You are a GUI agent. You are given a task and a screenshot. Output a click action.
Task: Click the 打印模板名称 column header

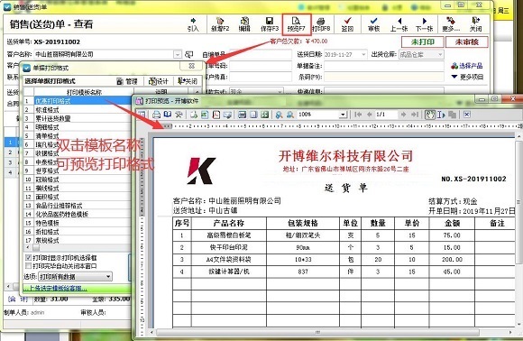pyautogui.click(x=84, y=92)
